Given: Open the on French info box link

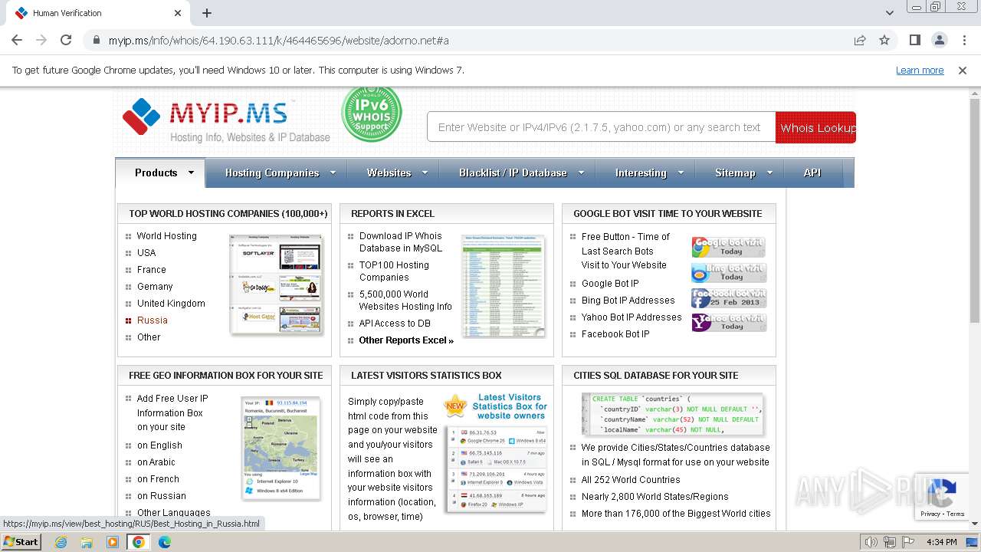Looking at the screenshot, I should (x=158, y=479).
